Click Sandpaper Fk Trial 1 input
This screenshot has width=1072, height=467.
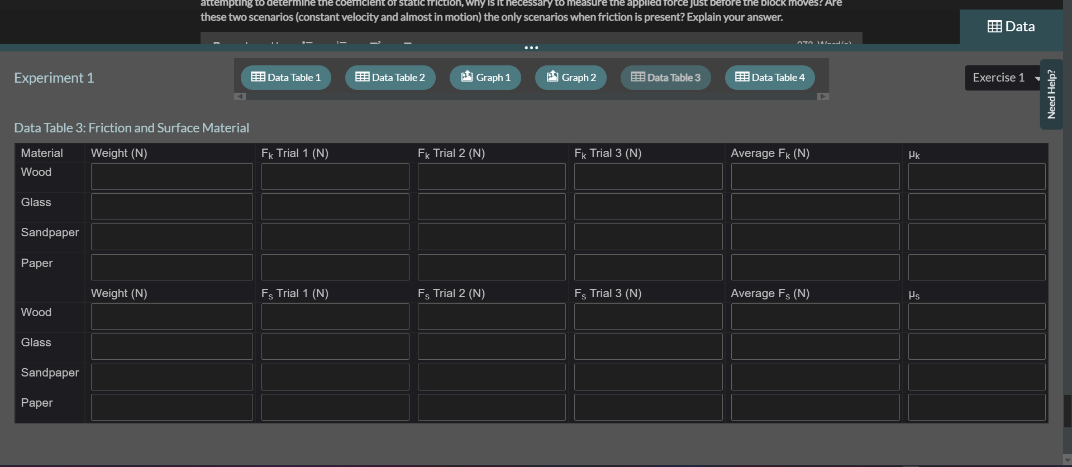click(x=335, y=237)
